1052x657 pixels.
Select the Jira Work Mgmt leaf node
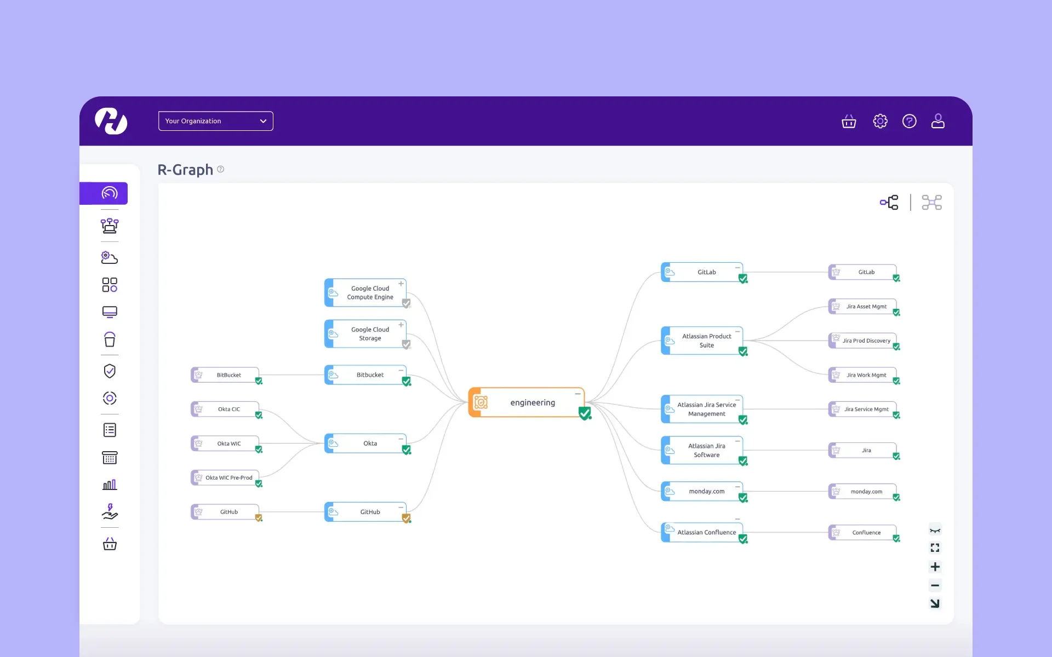point(862,375)
